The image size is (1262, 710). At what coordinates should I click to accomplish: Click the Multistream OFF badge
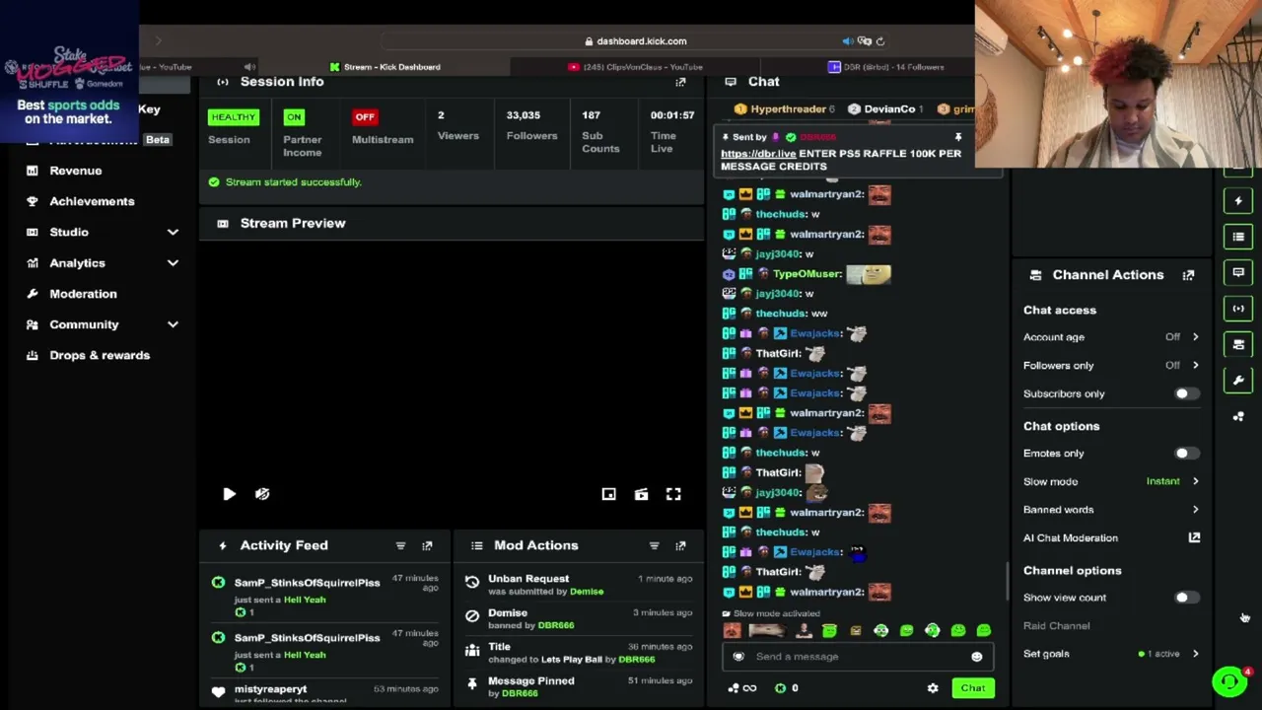point(365,117)
